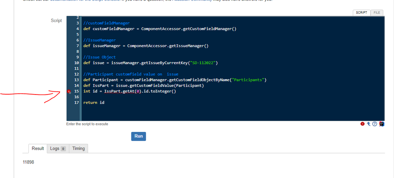Click the Logs count badge 0
This screenshot has width=394, height=178.
click(x=63, y=149)
